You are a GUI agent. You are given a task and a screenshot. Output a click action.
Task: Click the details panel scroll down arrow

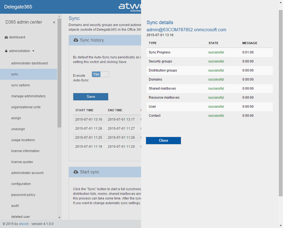(x=281, y=226)
